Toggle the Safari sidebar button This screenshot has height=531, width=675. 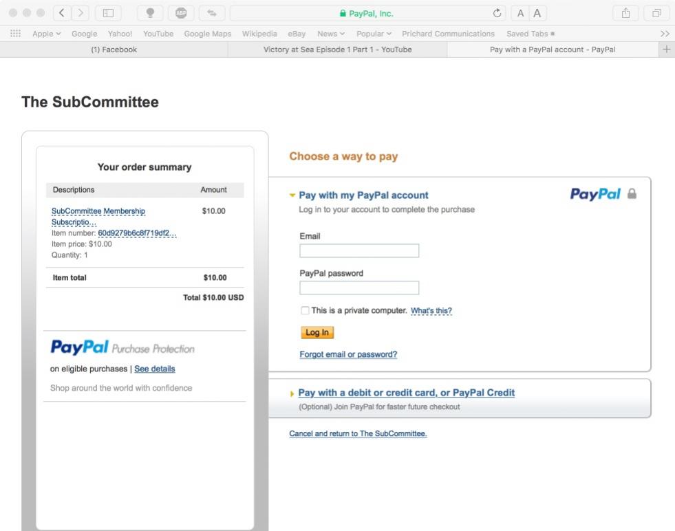coord(108,13)
